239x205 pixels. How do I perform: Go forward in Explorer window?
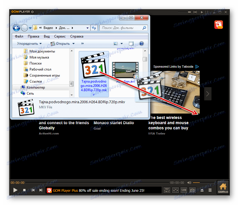tap(24, 28)
